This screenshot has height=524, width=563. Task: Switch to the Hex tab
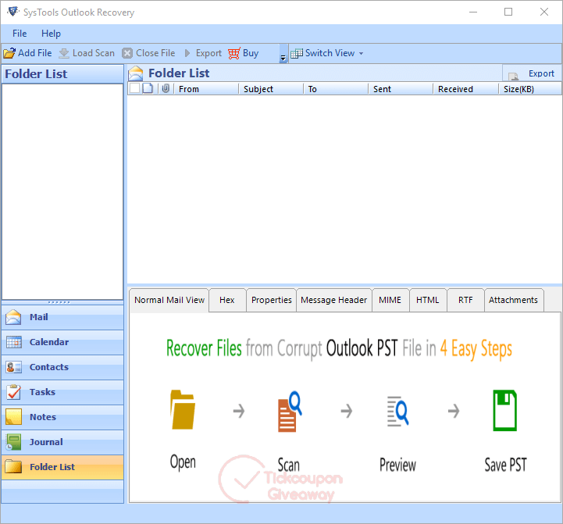click(x=227, y=300)
